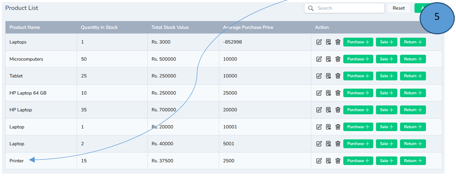Delete the Printer product with trash icon
Image resolution: width=456 pixels, height=177 pixels.
(338, 161)
